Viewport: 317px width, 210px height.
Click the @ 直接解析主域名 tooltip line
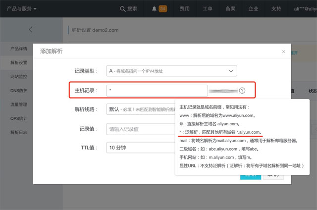point(210,124)
